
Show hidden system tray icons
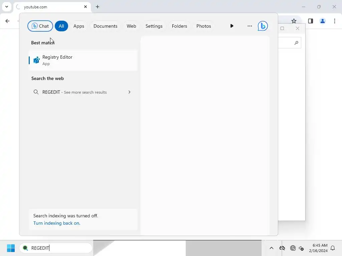pos(272,248)
